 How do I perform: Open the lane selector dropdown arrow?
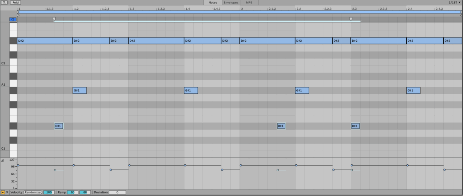[7, 192]
